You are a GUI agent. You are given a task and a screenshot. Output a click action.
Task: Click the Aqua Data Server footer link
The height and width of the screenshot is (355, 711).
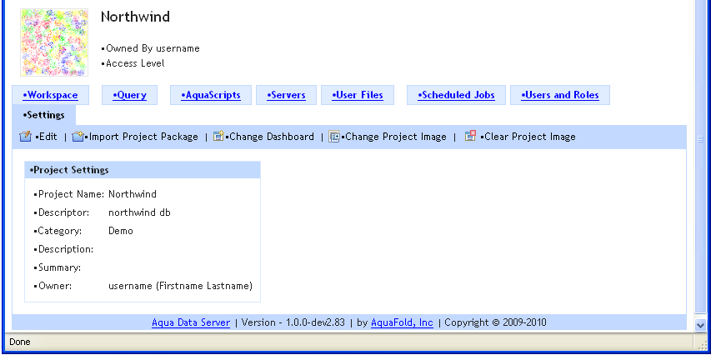click(x=191, y=322)
